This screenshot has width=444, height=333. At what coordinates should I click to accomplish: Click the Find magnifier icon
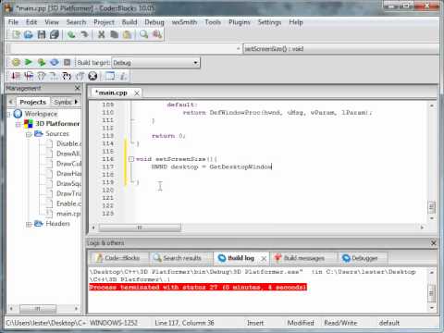tap(143, 34)
